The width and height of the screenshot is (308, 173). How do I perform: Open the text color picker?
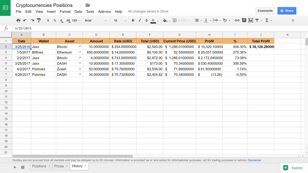tap(153, 21)
